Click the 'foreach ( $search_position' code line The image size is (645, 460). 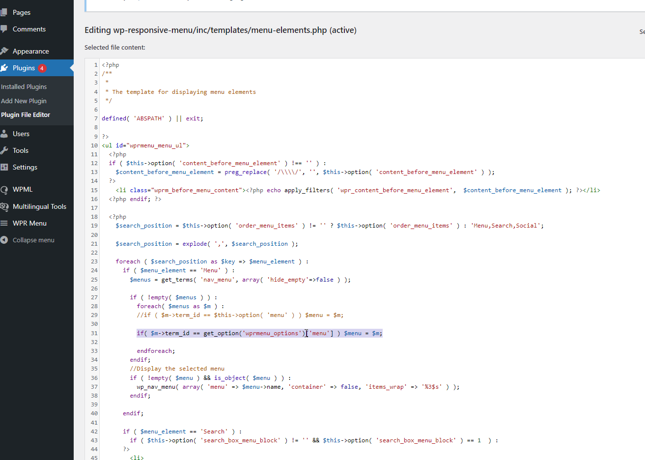[x=212, y=261]
